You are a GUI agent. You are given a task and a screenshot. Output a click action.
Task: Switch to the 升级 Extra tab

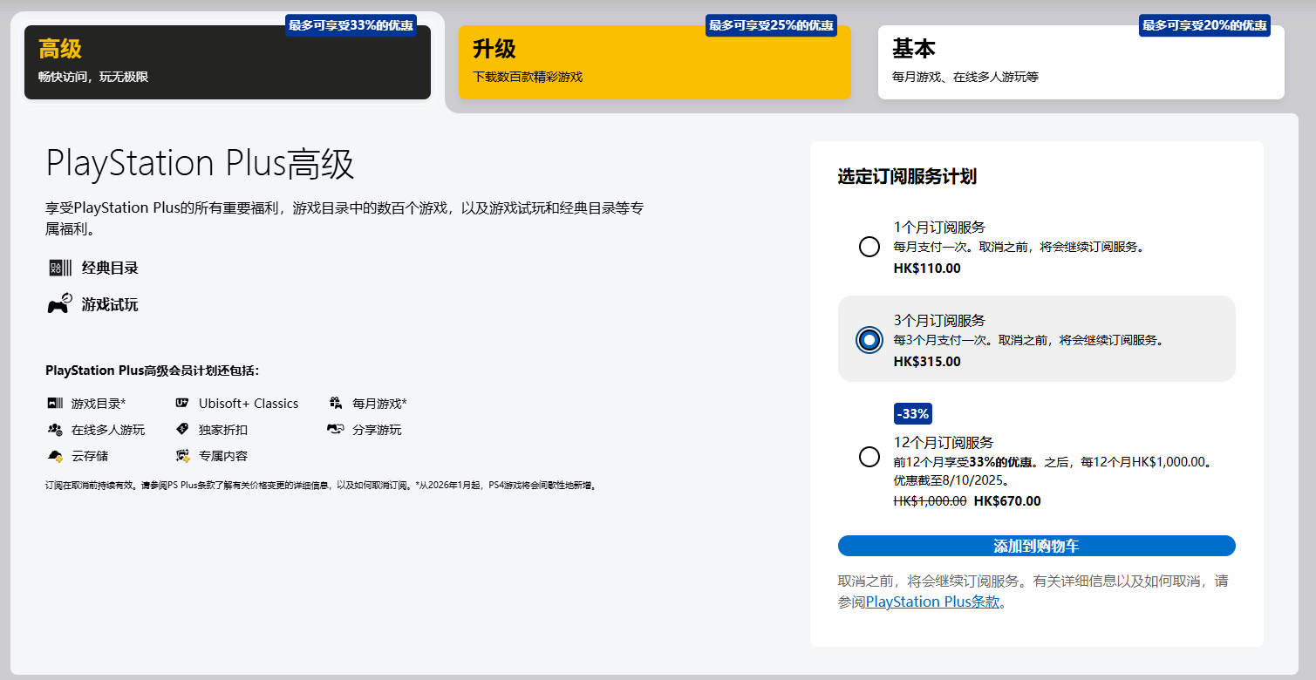pos(654,62)
